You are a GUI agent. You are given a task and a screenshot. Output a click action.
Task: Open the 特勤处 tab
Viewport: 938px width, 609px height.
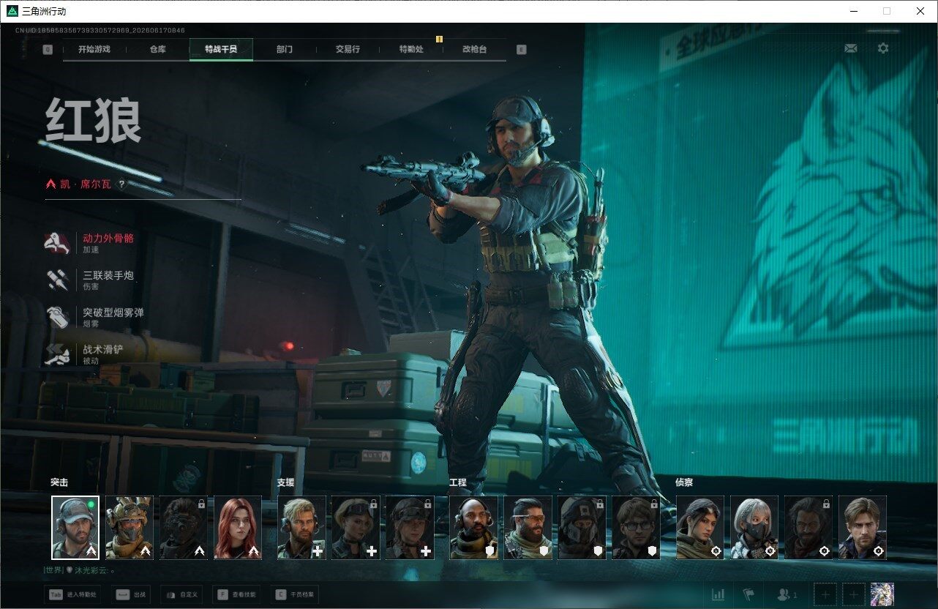coord(411,50)
